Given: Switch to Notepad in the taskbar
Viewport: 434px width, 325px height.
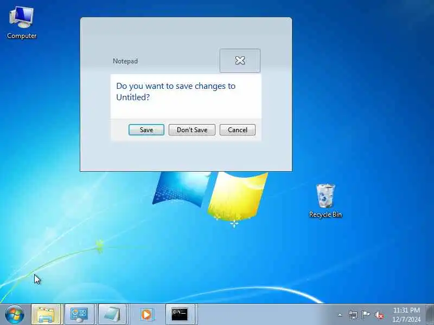Looking at the screenshot, I should (x=113, y=314).
